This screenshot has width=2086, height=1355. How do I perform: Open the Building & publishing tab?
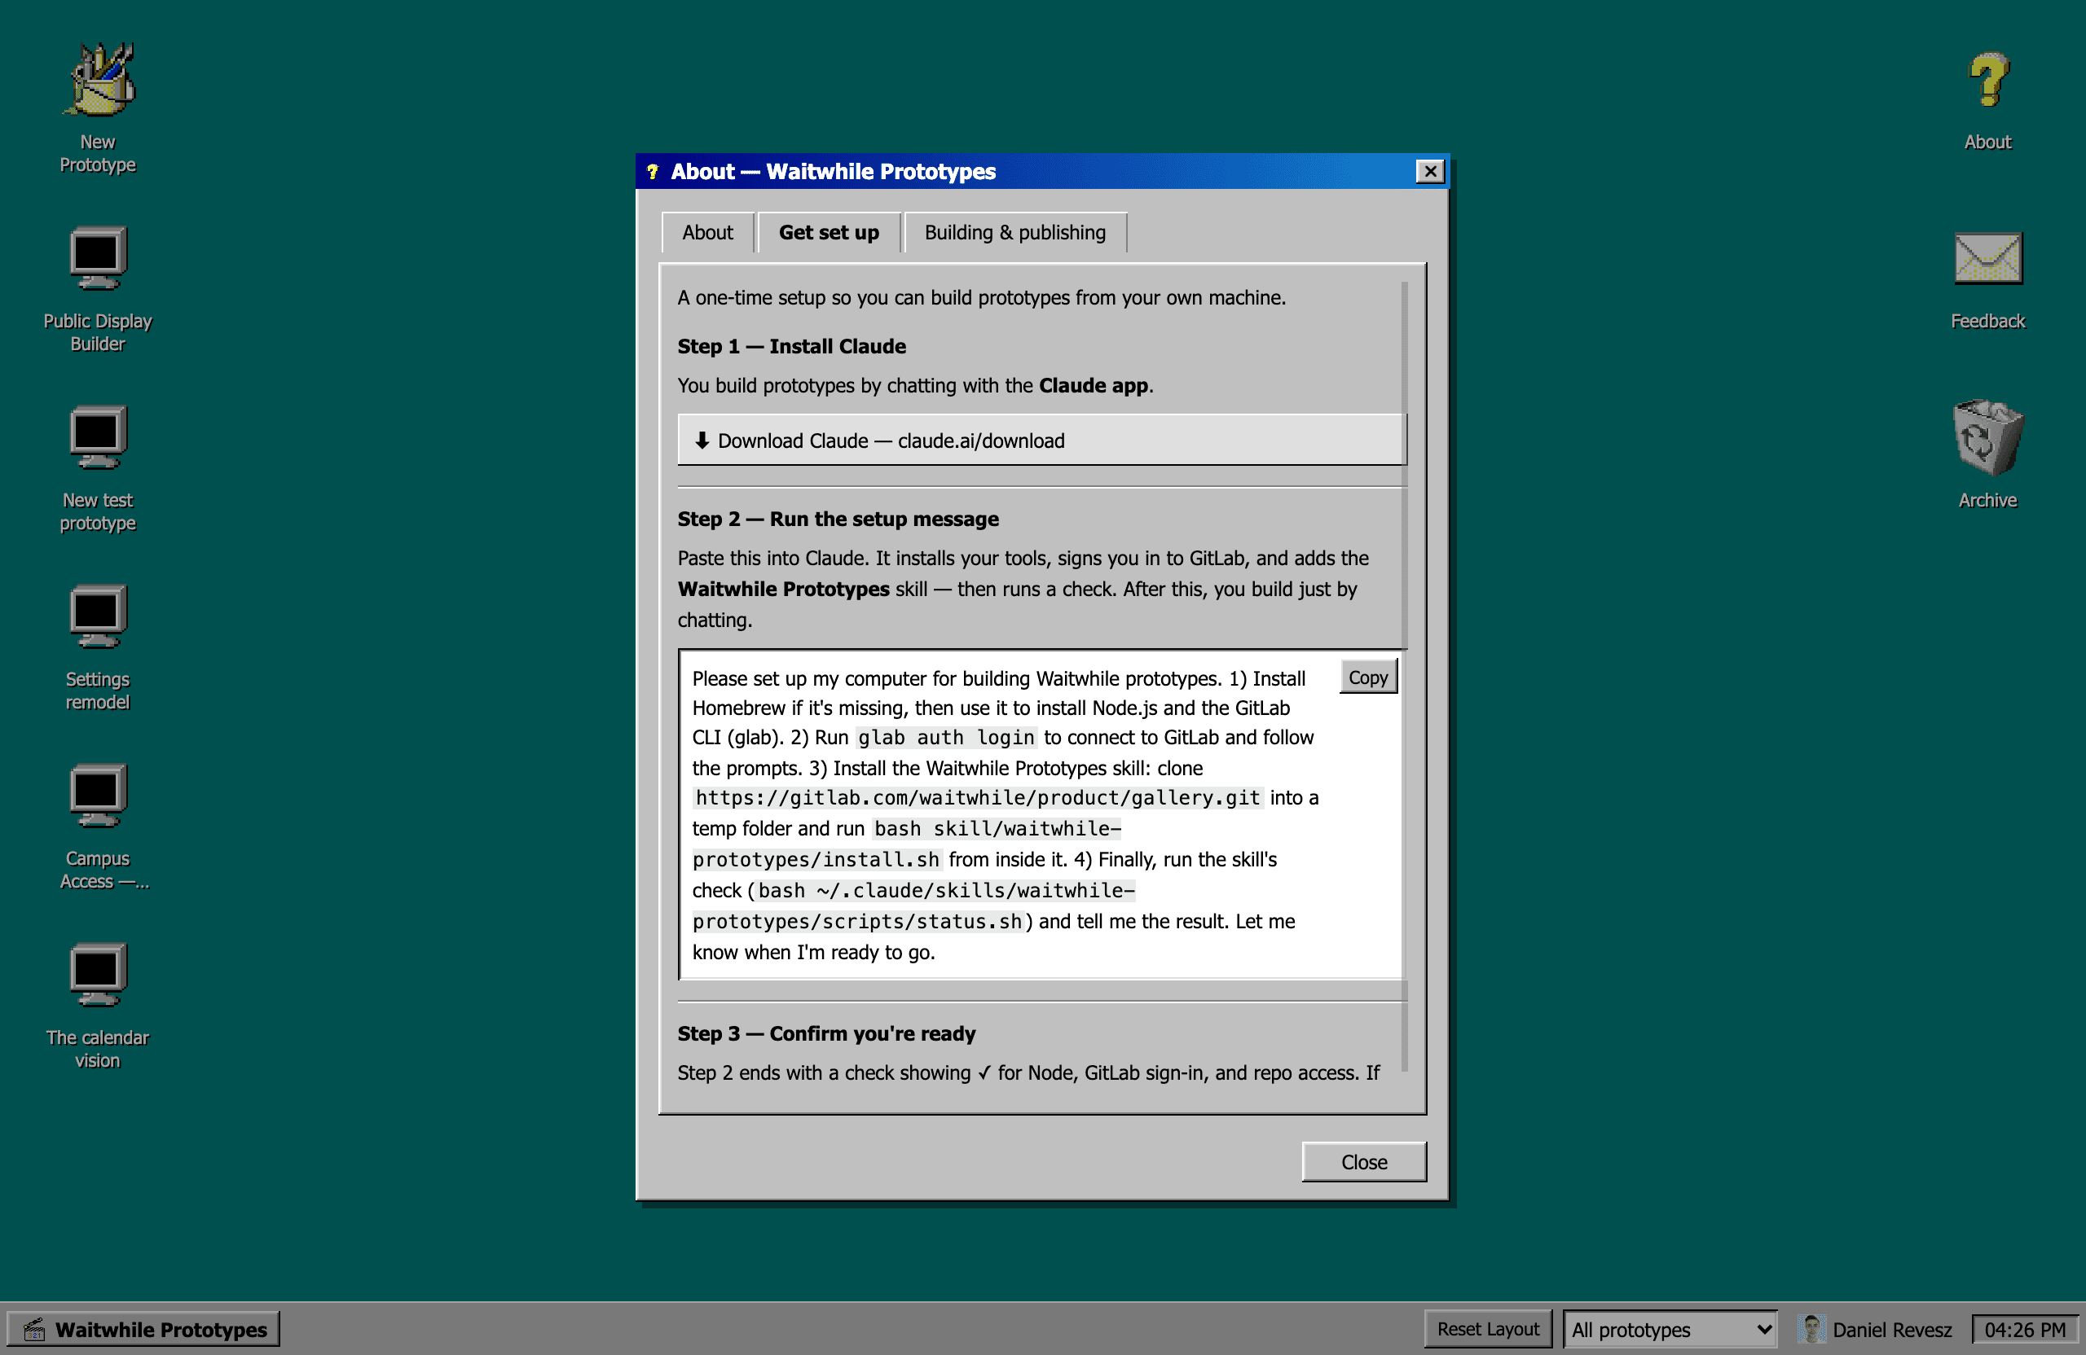tap(1015, 232)
